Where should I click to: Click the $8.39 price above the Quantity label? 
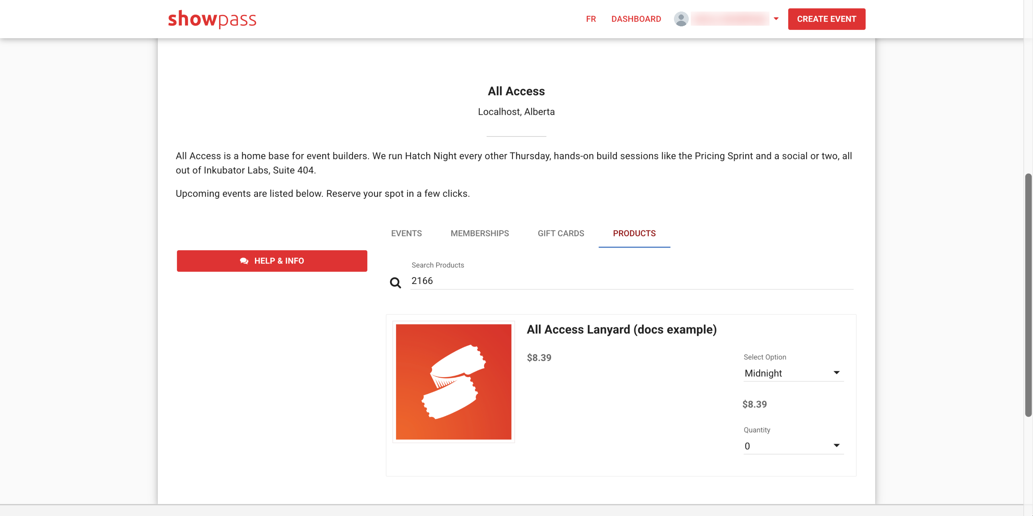(x=754, y=404)
